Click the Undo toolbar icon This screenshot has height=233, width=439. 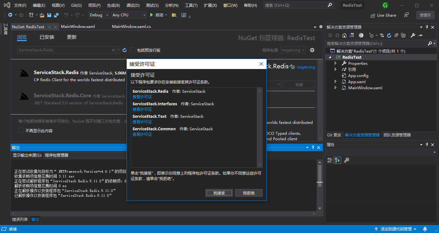pos(66,15)
